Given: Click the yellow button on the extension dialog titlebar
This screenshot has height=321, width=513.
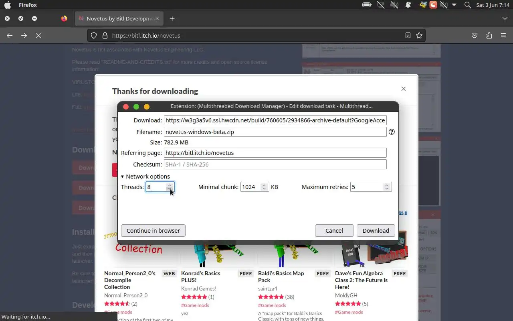Looking at the screenshot, I should (x=147, y=106).
